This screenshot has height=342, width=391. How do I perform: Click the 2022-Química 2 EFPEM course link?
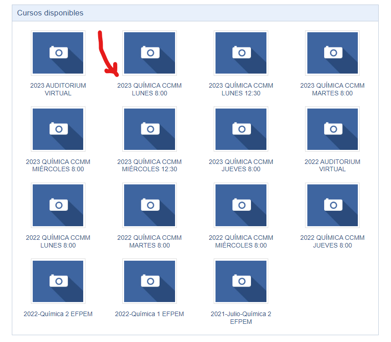click(58, 314)
